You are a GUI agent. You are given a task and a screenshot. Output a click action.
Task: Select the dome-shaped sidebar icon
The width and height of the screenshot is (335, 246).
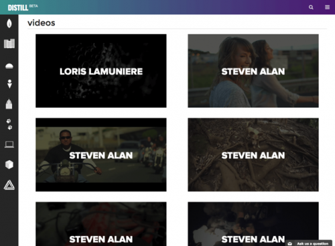[x=9, y=66]
